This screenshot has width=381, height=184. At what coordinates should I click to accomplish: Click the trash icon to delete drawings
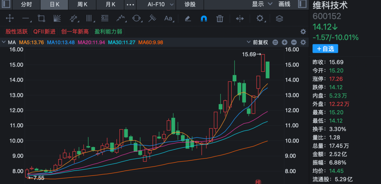220,18
